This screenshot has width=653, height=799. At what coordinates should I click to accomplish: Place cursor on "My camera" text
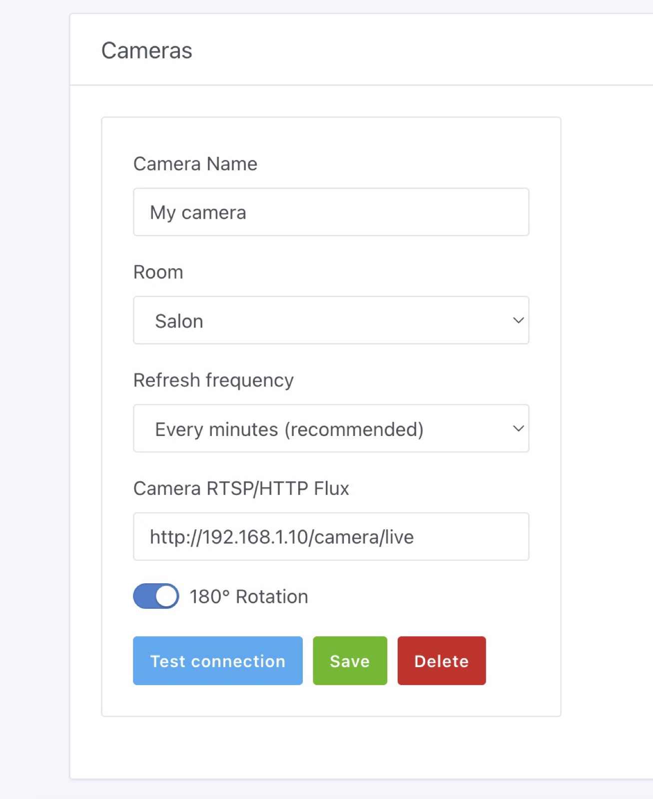198,213
